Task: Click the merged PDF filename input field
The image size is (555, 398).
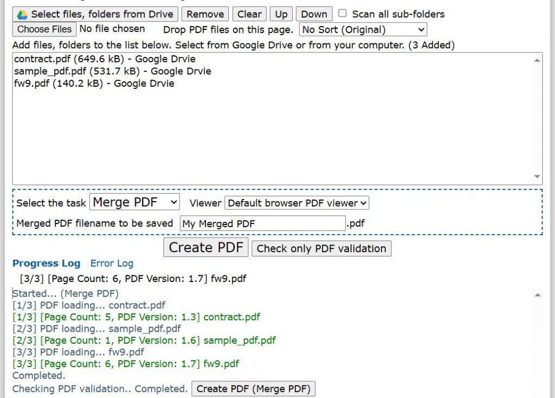Action: [262, 223]
